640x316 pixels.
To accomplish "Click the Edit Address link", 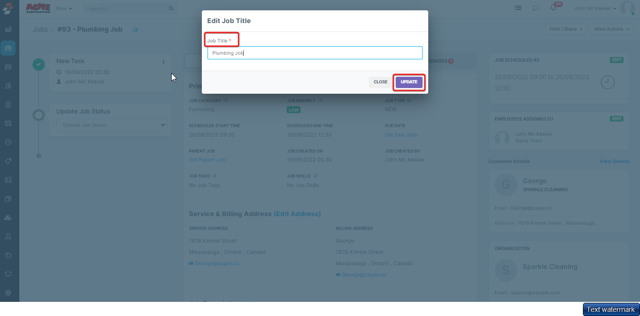I will pyautogui.click(x=297, y=214).
